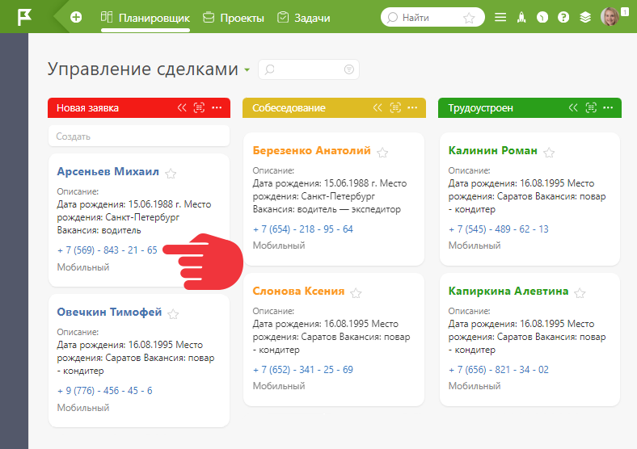The height and width of the screenshot is (449, 637).
Task: Open the more menu of Трудоустроен
Action: (x=608, y=107)
